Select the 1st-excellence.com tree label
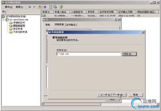 click(19, 20)
